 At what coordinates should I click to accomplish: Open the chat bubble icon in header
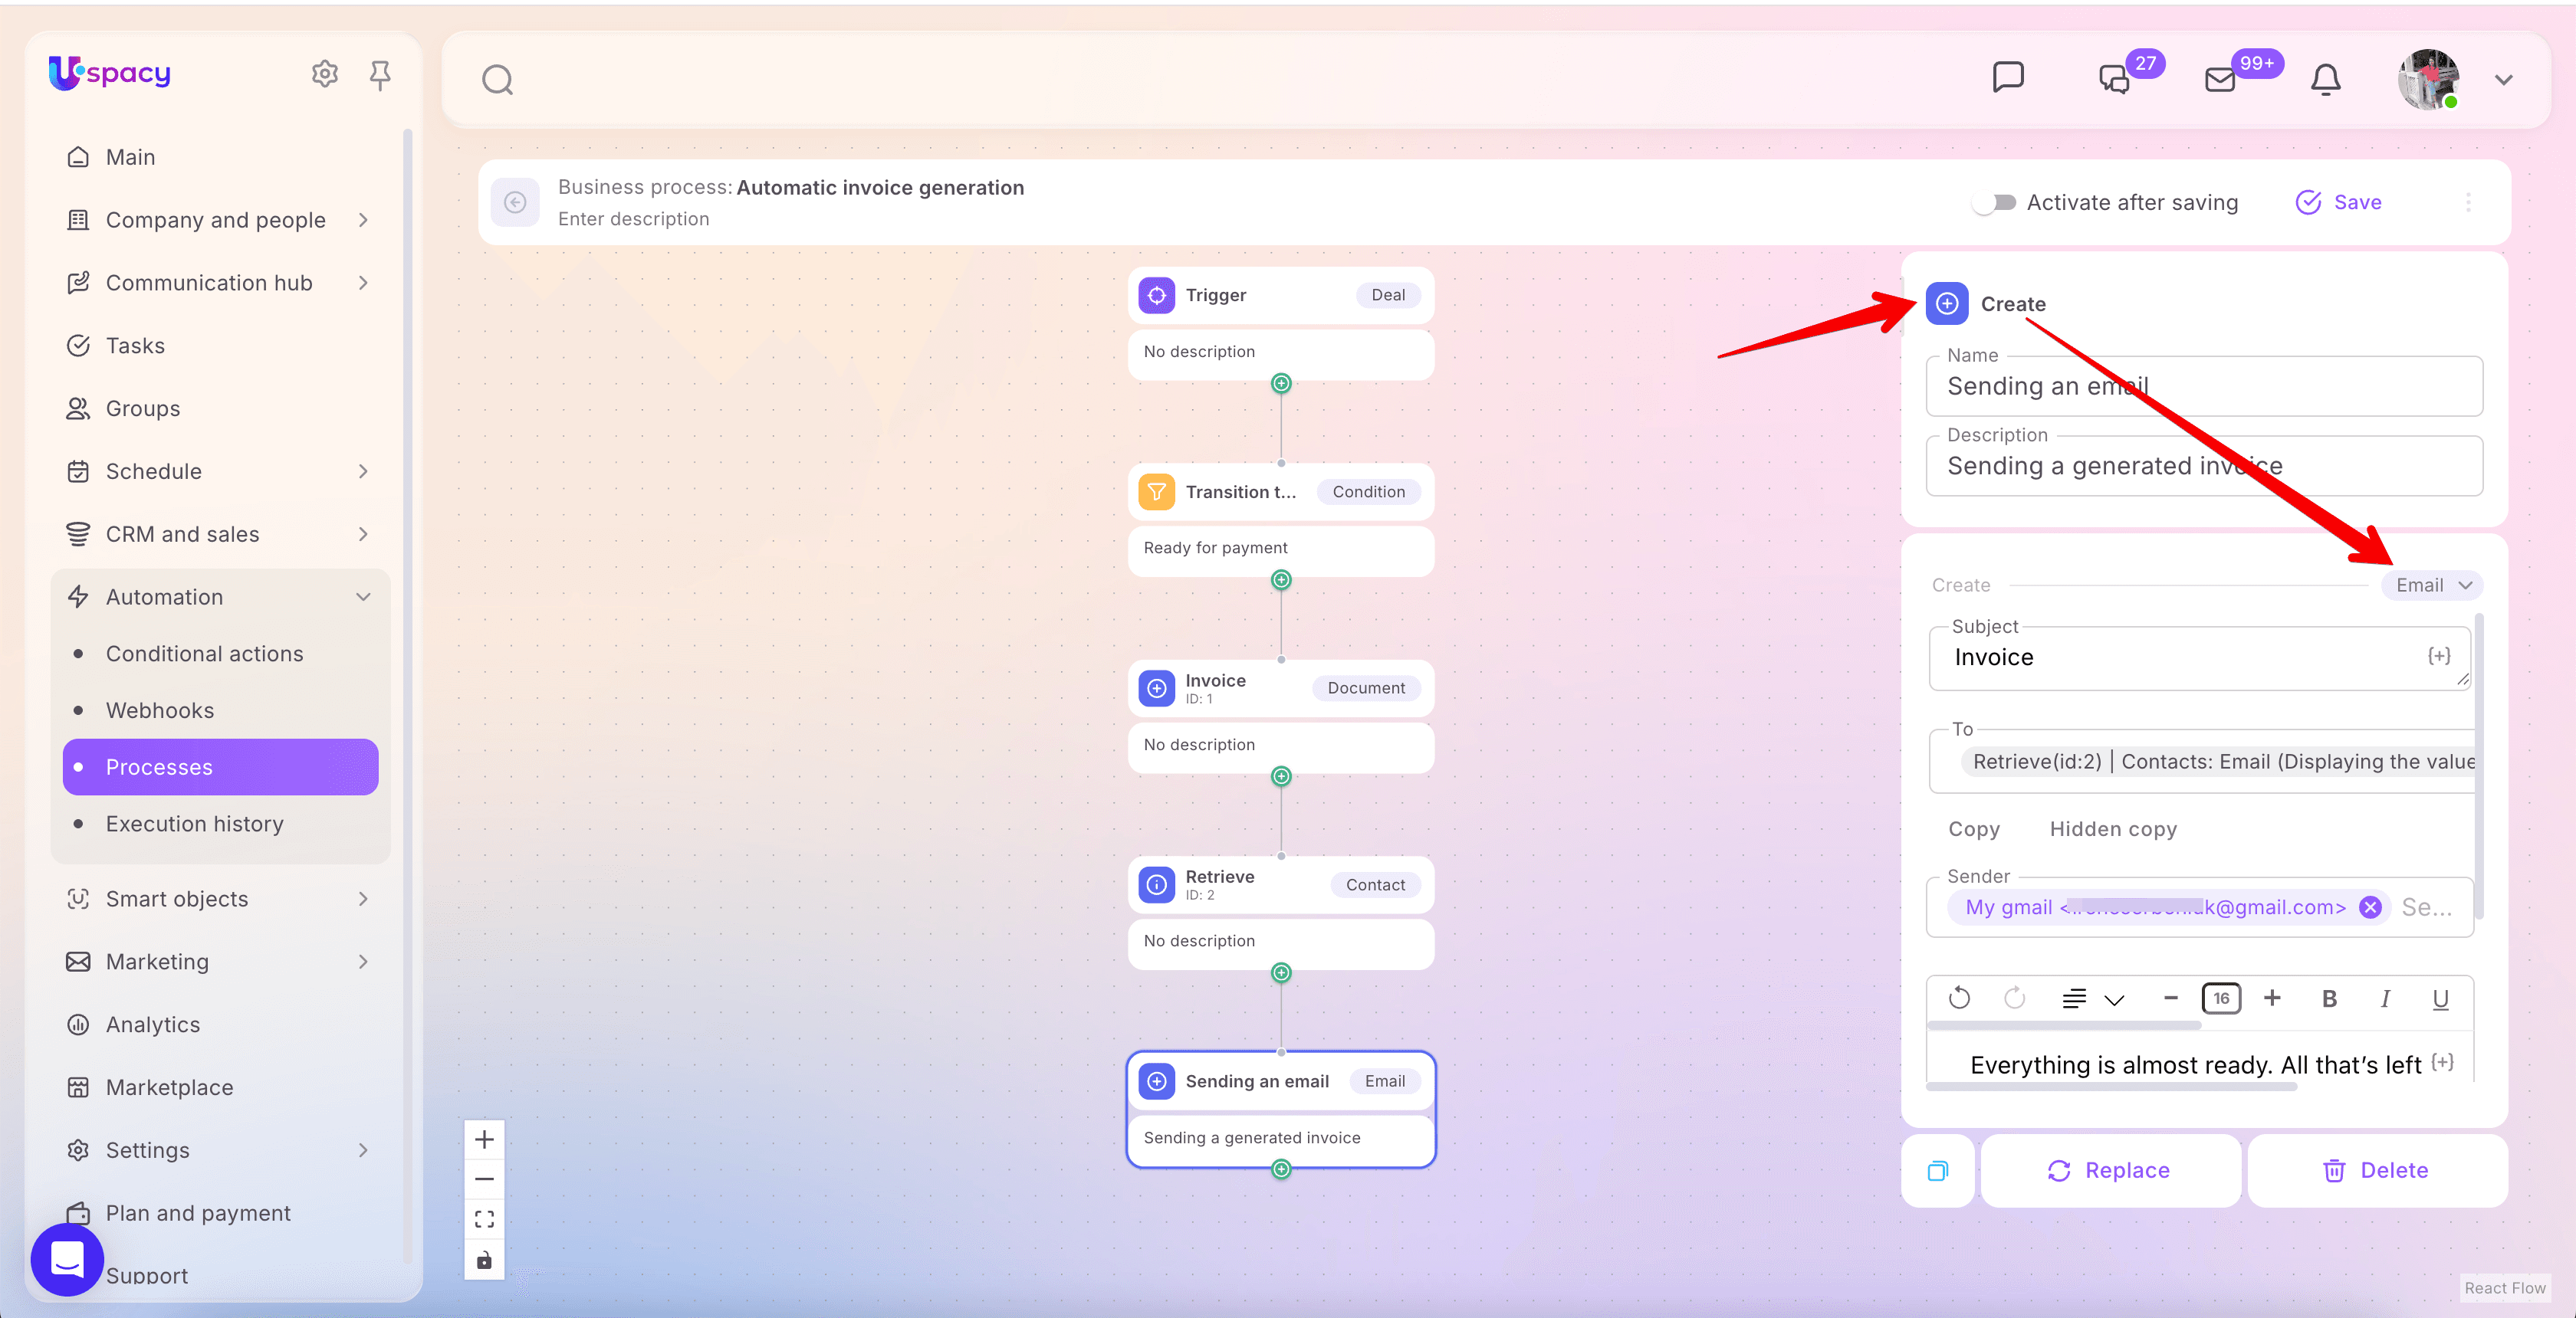[2007, 77]
